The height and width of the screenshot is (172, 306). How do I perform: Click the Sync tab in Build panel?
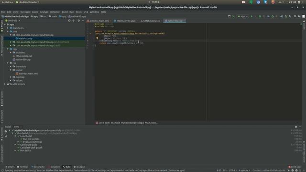pos(17,127)
